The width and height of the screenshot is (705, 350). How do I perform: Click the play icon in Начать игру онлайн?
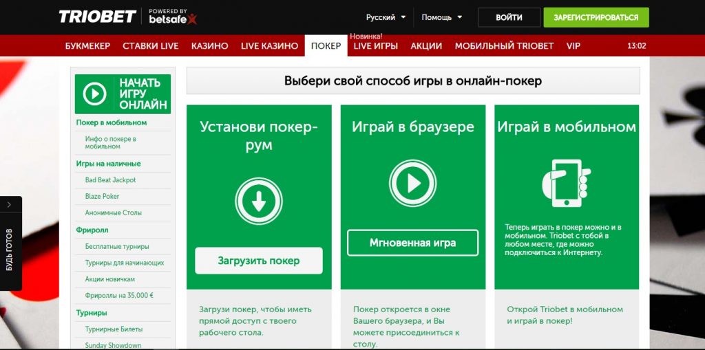tap(95, 94)
